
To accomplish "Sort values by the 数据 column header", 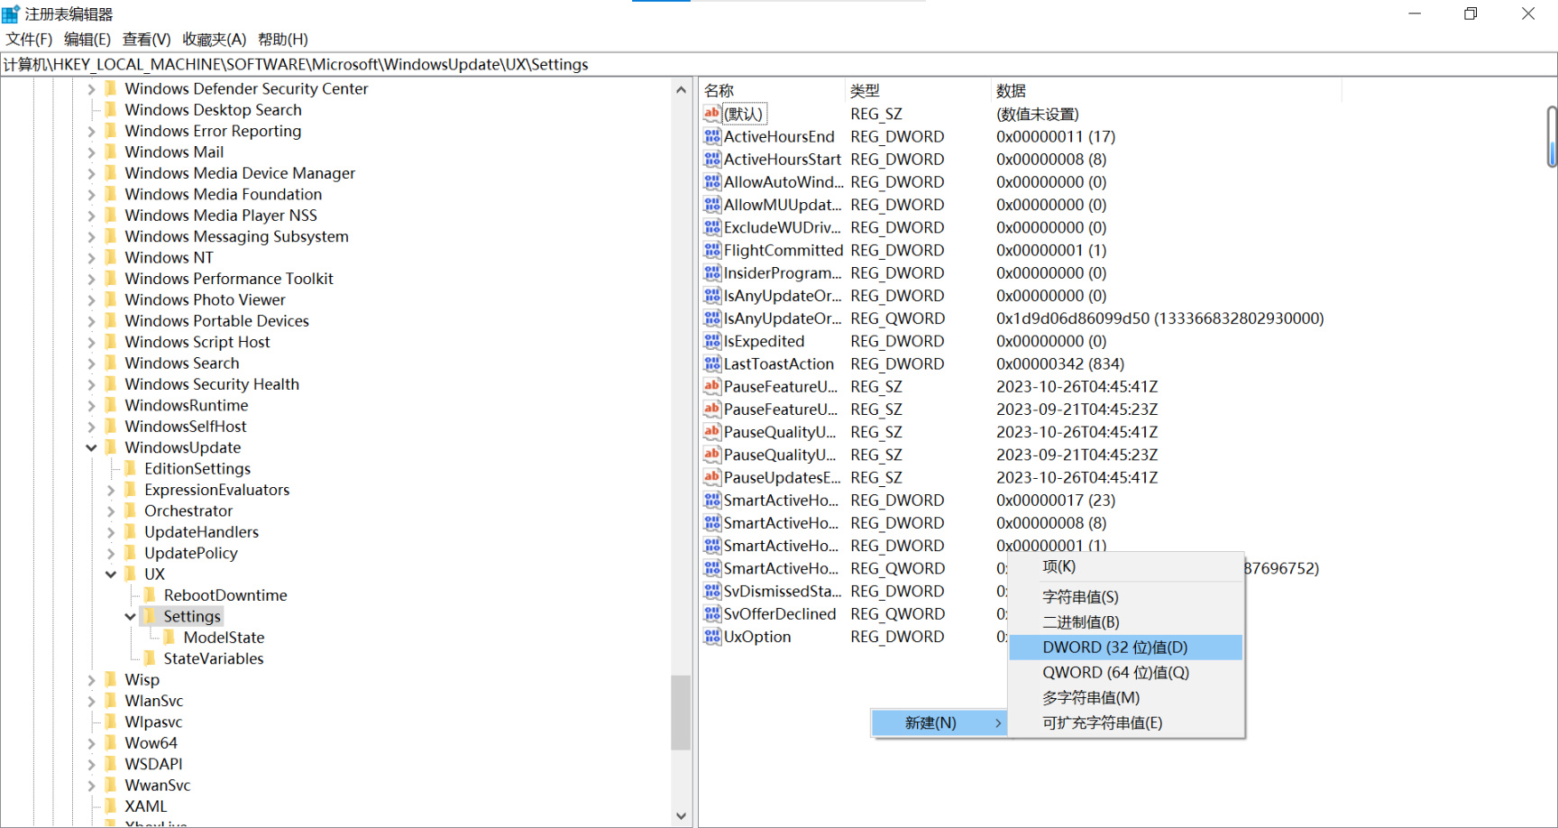I will tap(1167, 90).
